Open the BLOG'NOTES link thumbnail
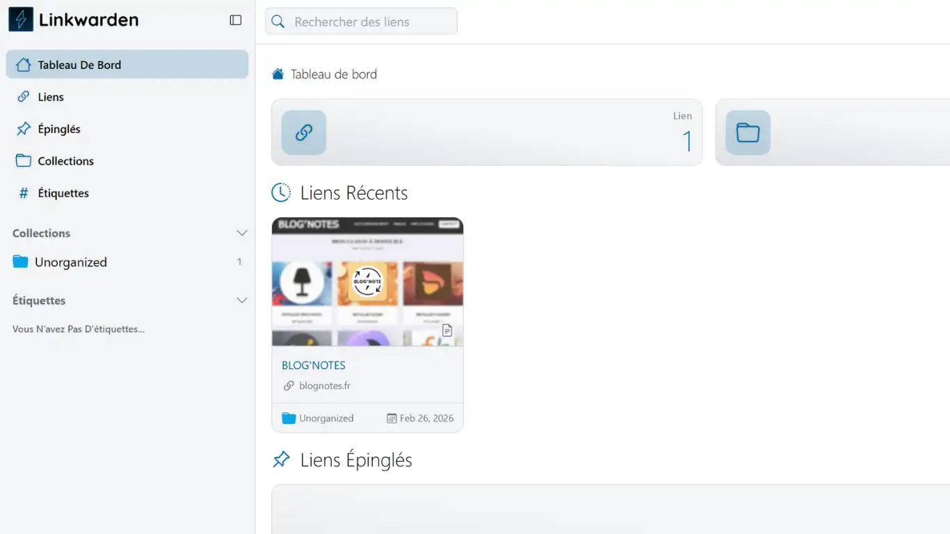 pyautogui.click(x=367, y=282)
